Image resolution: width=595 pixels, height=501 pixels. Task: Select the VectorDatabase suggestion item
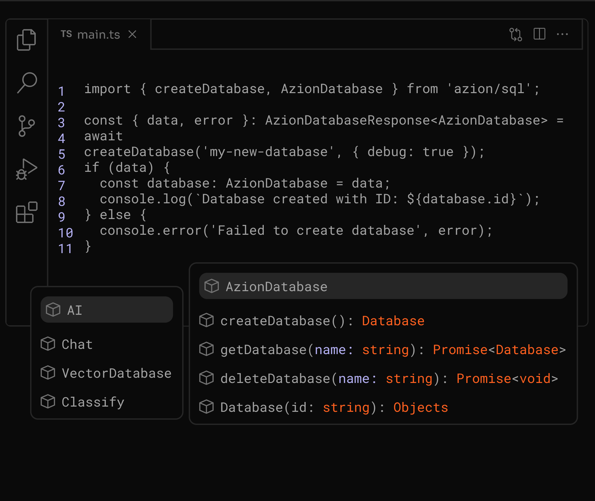[107, 373]
